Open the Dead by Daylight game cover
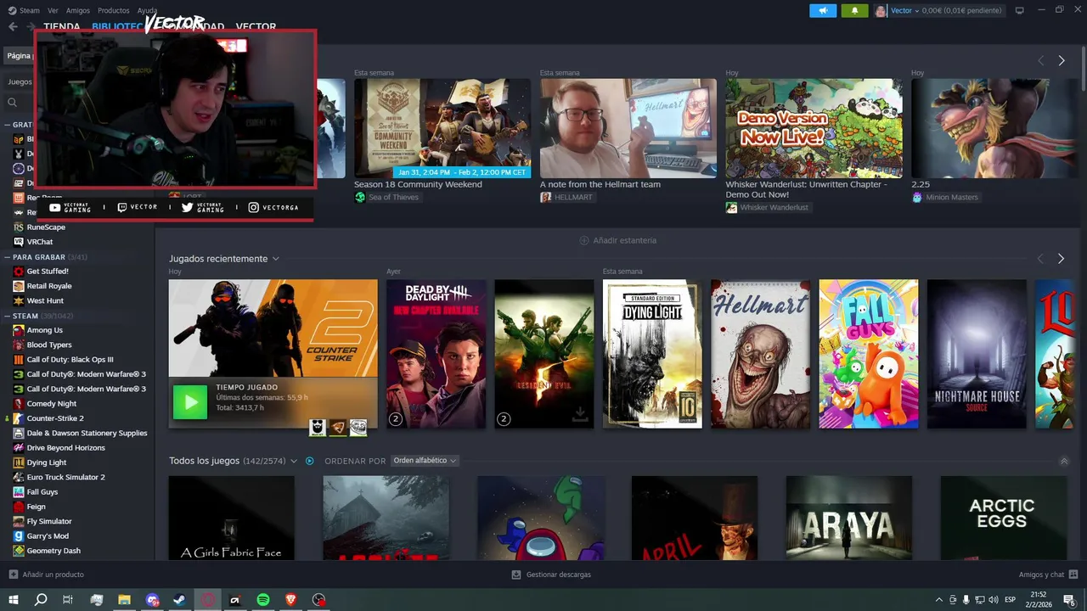The image size is (1087, 611). click(x=436, y=354)
